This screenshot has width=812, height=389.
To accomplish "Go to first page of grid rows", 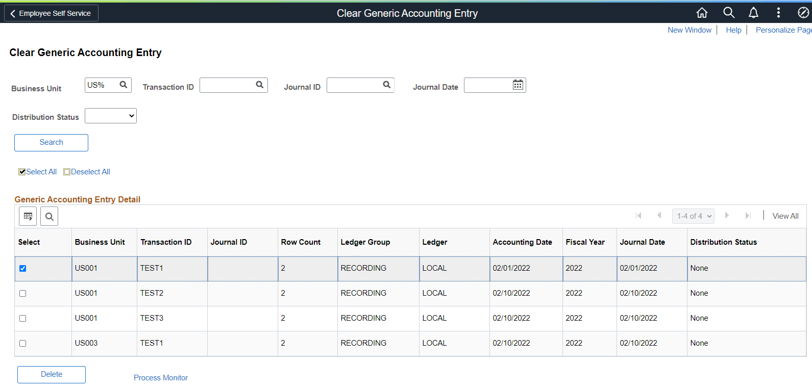I will (x=638, y=216).
